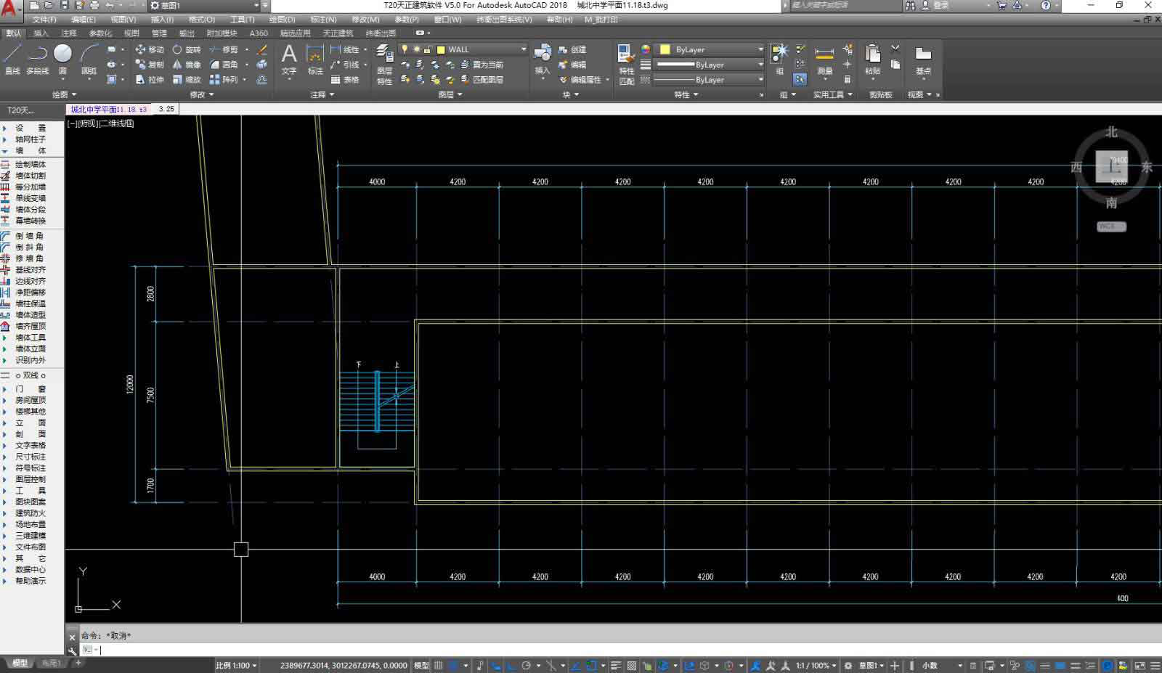Expand the 绘图 panel flyout
Viewport: 1162px width, 673px height.
coord(64,94)
